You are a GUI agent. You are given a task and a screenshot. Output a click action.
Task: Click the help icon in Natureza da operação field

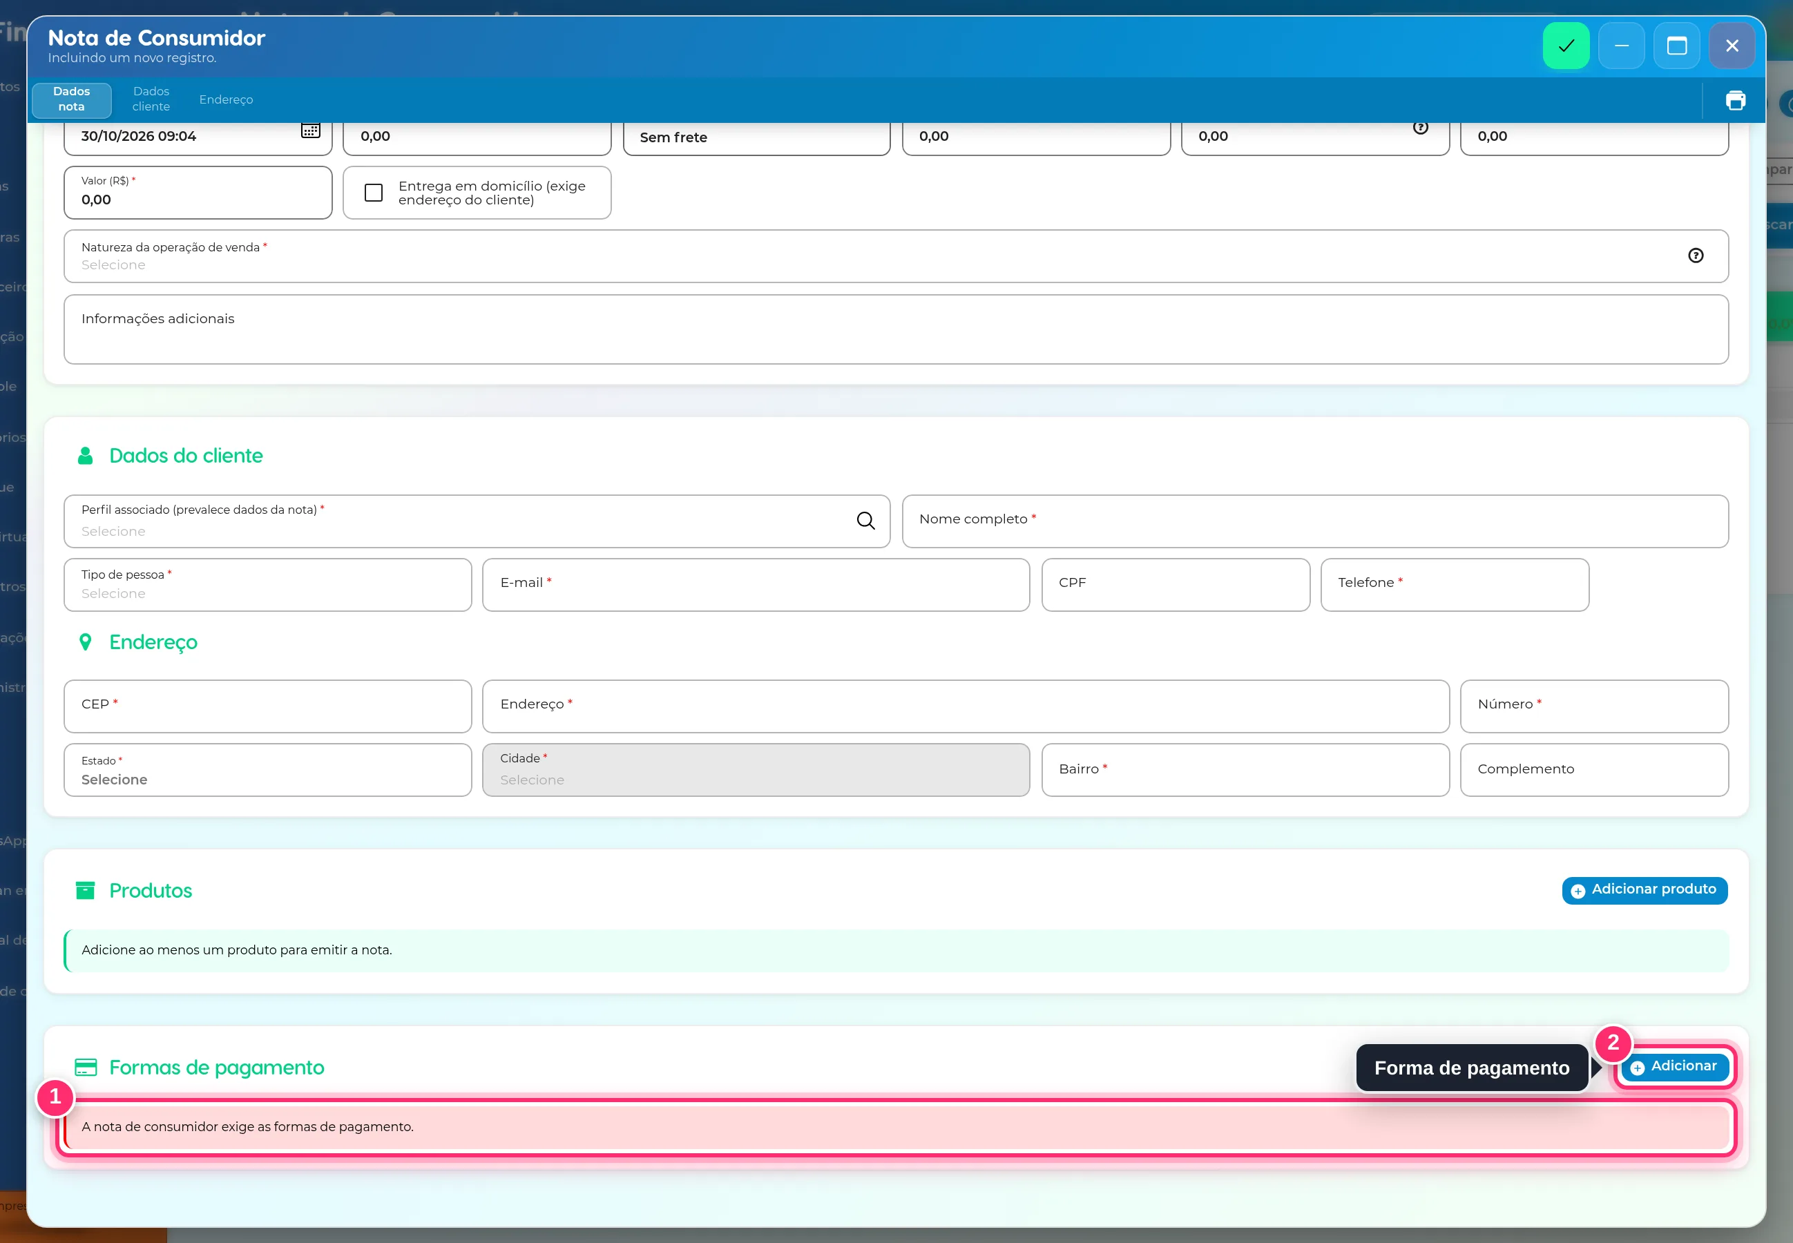(1696, 256)
